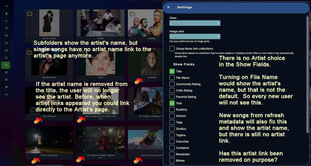Click the folder icon on Bat for Lashes card
311x166 pixels.
point(30,14)
